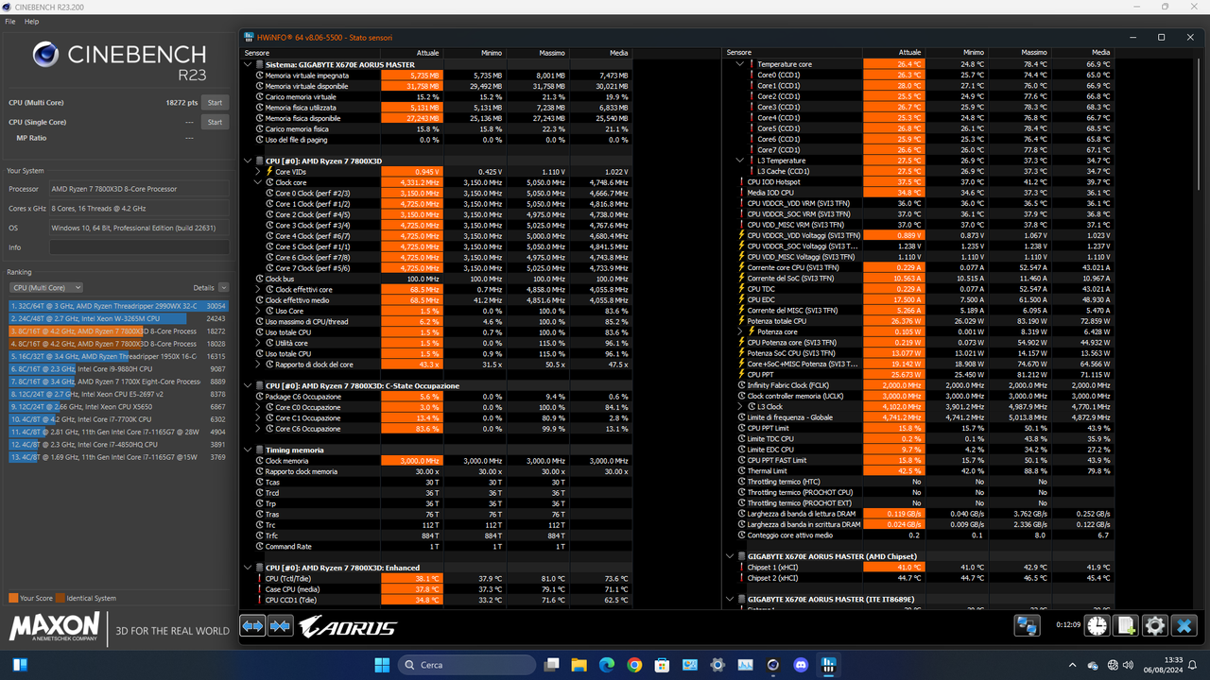This screenshot has height=680, width=1210.
Task: Open Task Manager performance icon in taskbar
Action: click(x=745, y=666)
